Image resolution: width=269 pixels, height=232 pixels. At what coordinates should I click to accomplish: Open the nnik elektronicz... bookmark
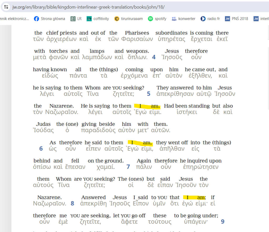pyautogui.click(x=14, y=19)
